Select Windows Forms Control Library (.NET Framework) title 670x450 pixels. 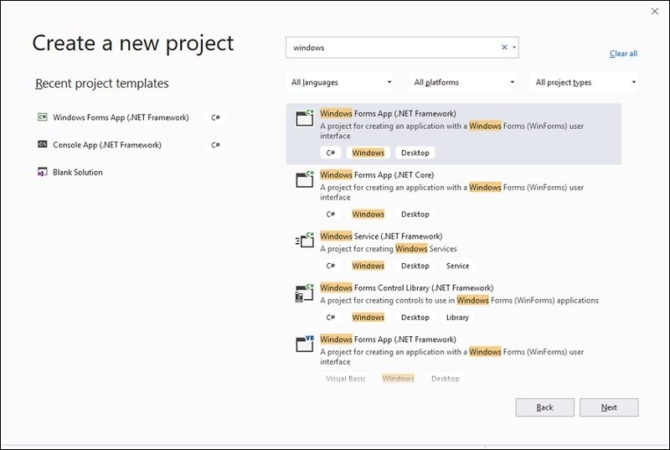(407, 287)
